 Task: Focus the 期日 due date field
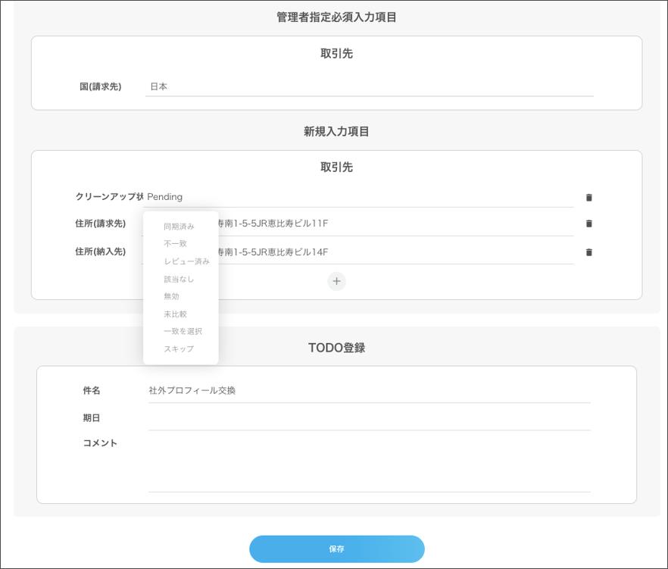pos(369,418)
